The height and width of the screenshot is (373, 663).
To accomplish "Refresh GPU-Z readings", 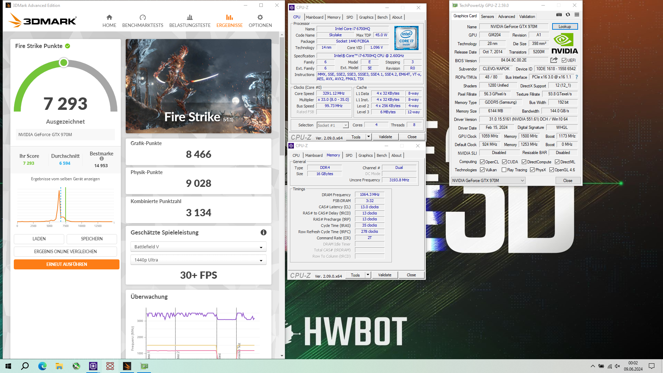I will click(x=568, y=15).
